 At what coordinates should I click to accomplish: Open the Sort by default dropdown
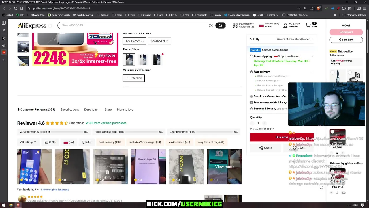[28, 190]
